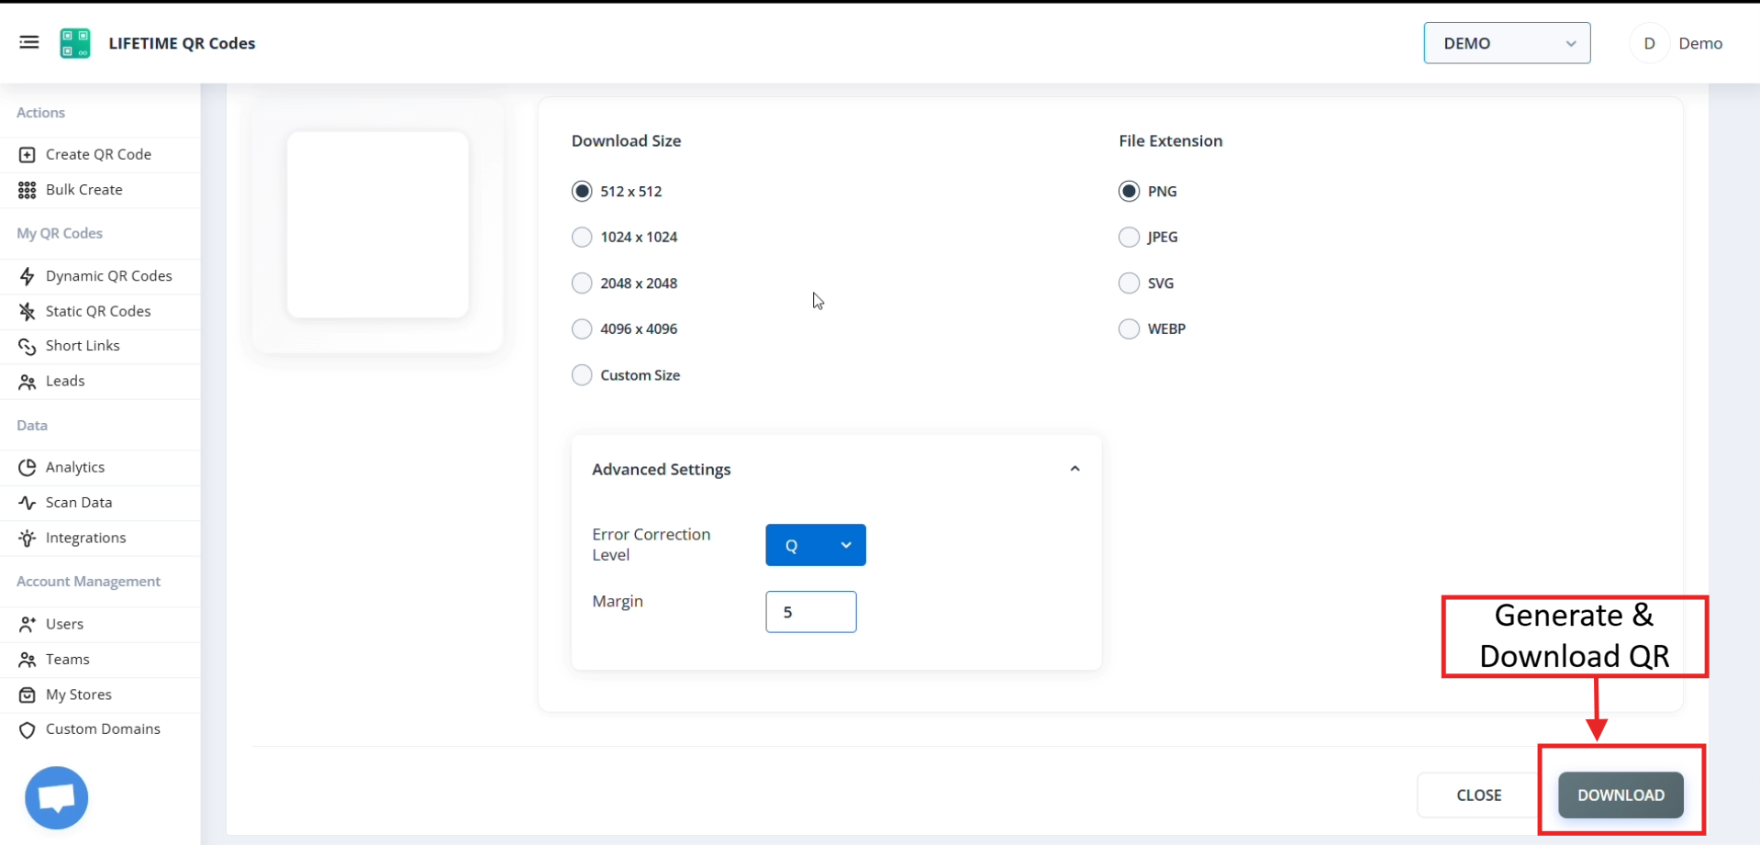Choose SVG file extension
This screenshot has width=1760, height=845.
click(x=1128, y=283)
